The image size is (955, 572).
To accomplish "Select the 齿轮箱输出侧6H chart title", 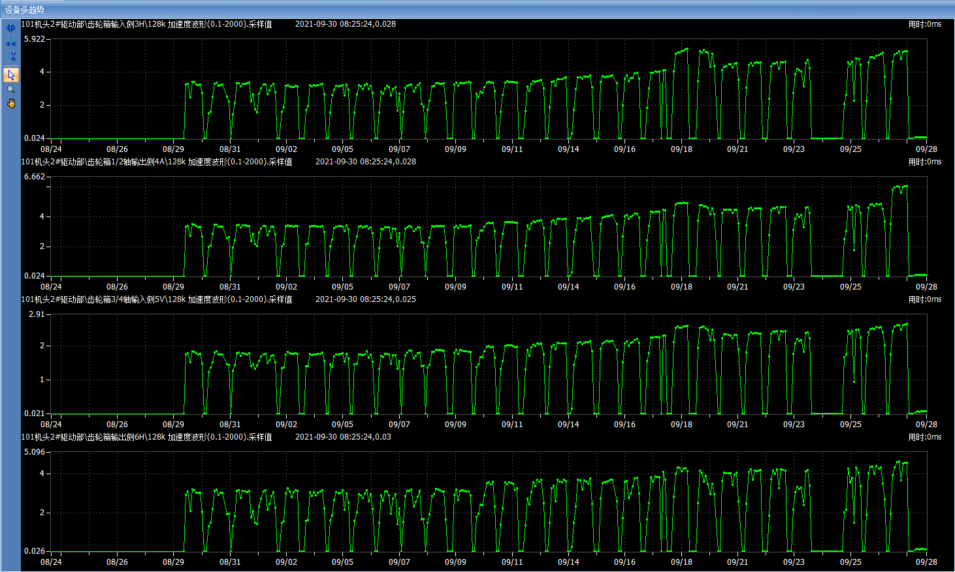I will click(146, 437).
